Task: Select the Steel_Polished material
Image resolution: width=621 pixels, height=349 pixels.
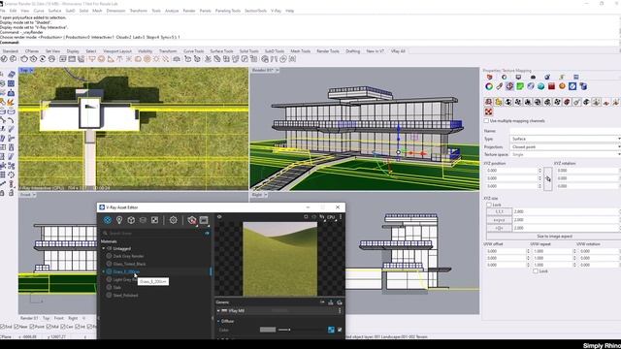Action: coord(125,296)
